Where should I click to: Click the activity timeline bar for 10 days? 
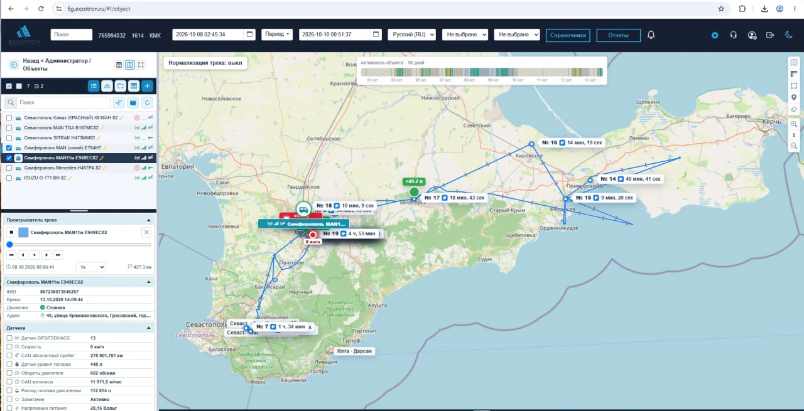coord(481,72)
